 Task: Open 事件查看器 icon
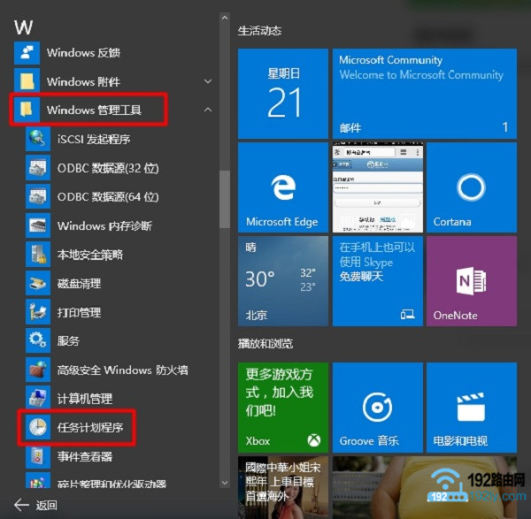coord(38,456)
